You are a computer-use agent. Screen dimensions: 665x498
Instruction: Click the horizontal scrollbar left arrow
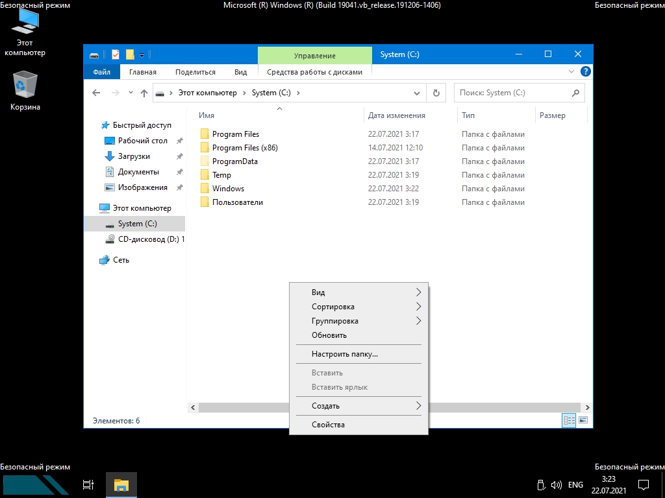pos(193,407)
